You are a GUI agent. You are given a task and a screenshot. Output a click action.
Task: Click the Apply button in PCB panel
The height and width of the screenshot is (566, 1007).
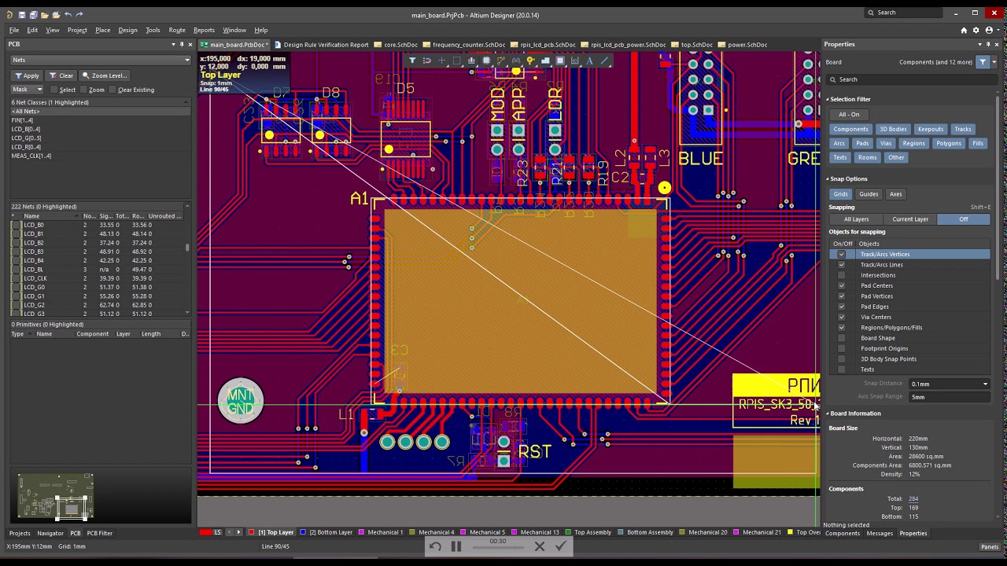[27, 75]
